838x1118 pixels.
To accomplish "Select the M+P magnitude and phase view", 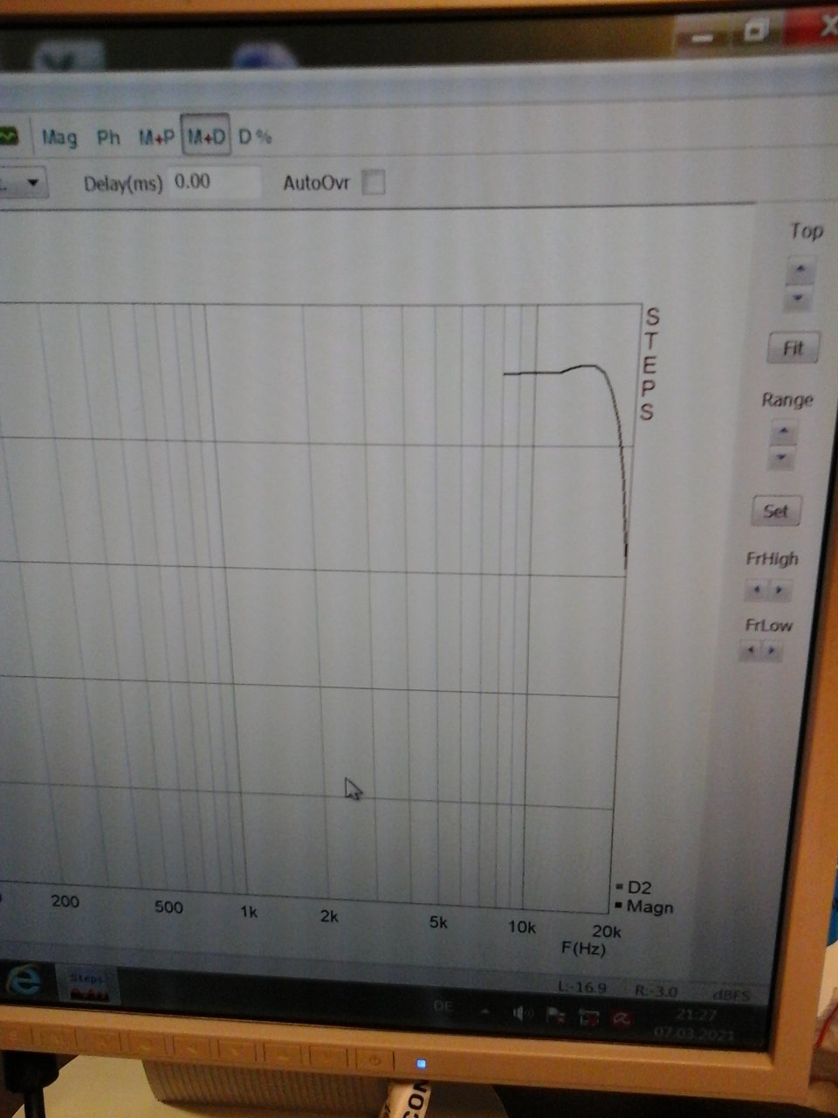I will (156, 137).
